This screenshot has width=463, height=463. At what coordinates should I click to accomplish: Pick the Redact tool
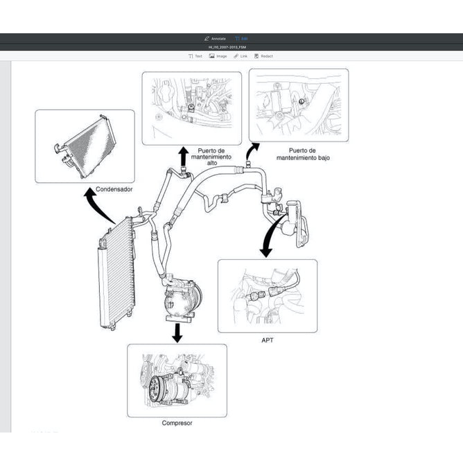[x=263, y=56]
